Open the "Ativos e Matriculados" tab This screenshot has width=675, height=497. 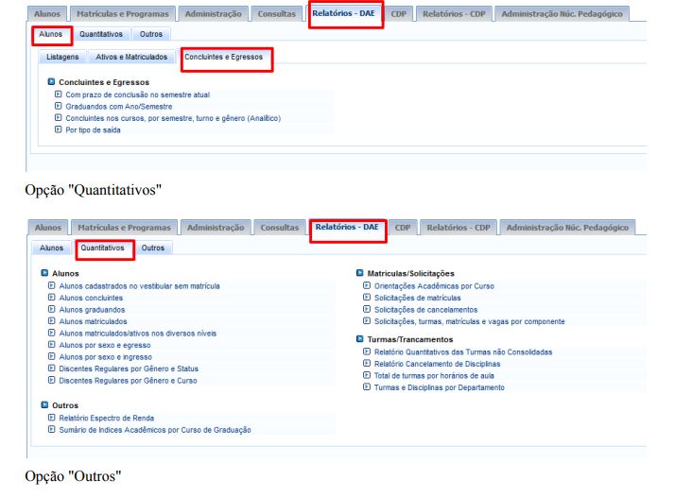131,58
